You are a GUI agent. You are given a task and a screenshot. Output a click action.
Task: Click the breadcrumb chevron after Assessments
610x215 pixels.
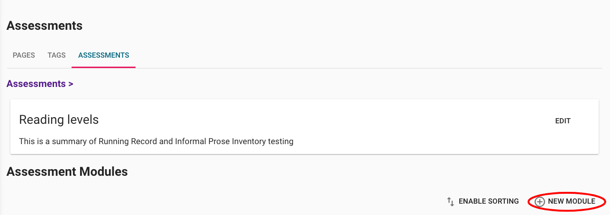point(71,84)
